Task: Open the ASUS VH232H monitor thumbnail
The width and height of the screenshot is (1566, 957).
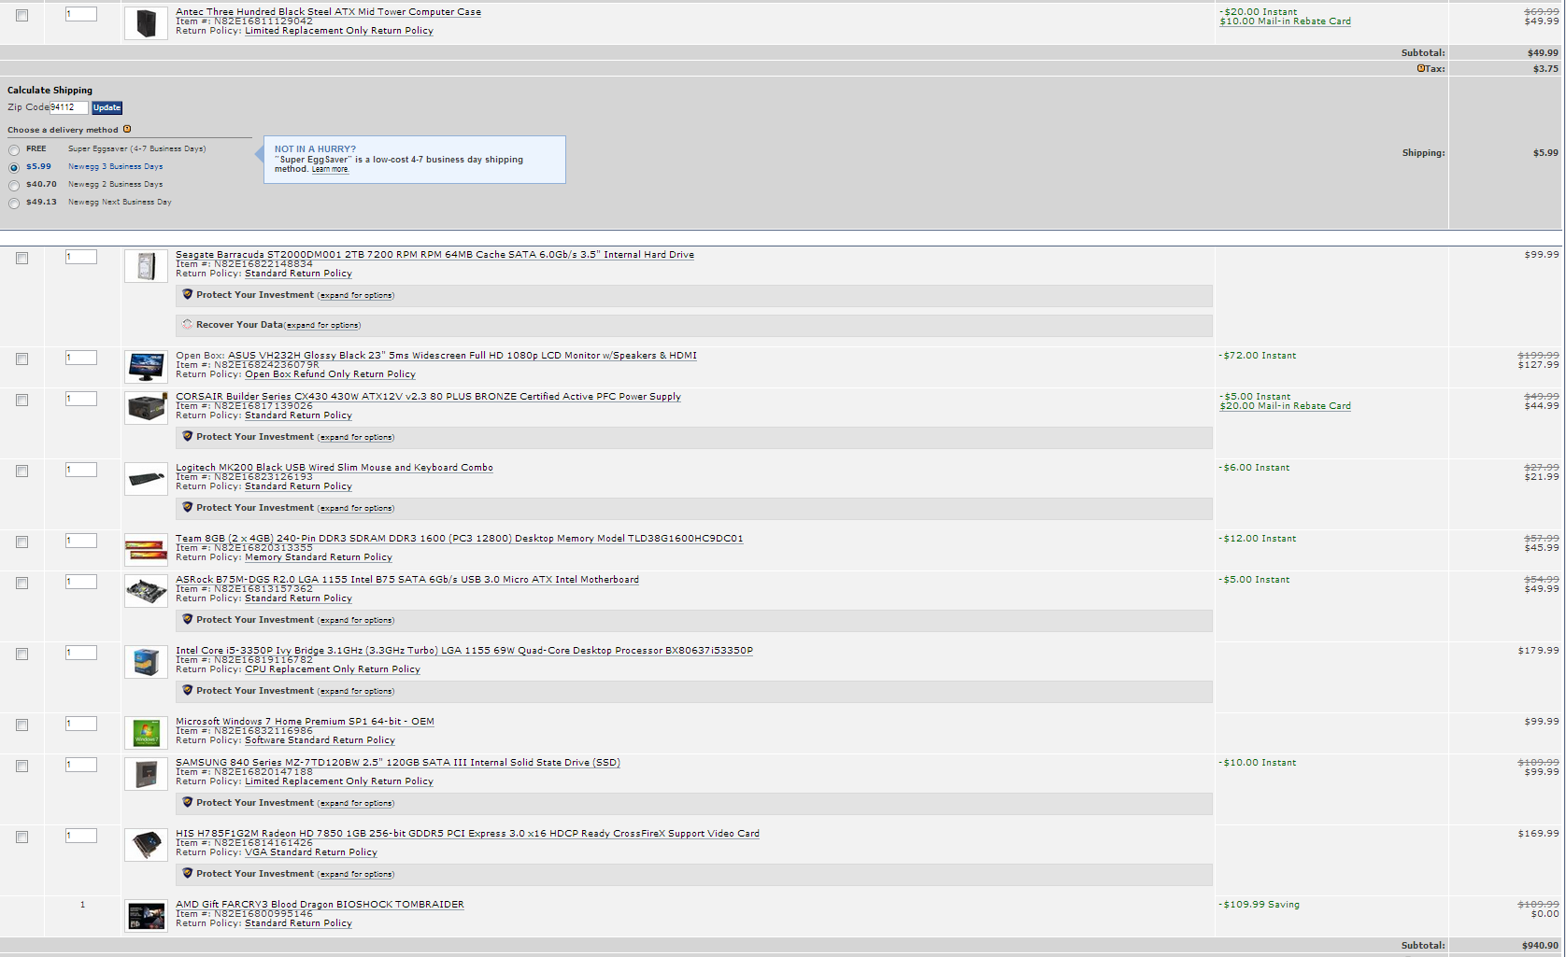Action: (146, 367)
